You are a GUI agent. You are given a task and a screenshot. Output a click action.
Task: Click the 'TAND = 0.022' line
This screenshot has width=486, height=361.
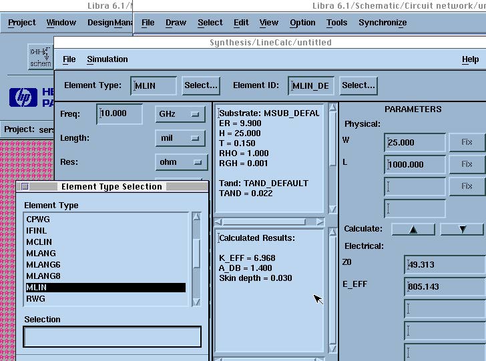click(x=246, y=194)
